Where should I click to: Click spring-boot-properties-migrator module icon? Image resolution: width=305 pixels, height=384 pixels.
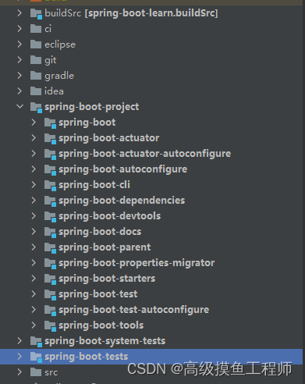pos(50,264)
